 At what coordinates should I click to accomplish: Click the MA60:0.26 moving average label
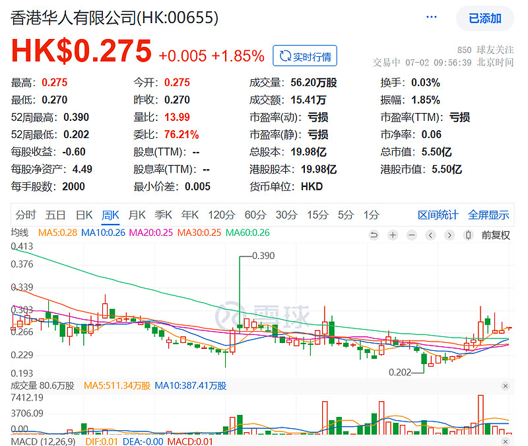click(x=247, y=233)
